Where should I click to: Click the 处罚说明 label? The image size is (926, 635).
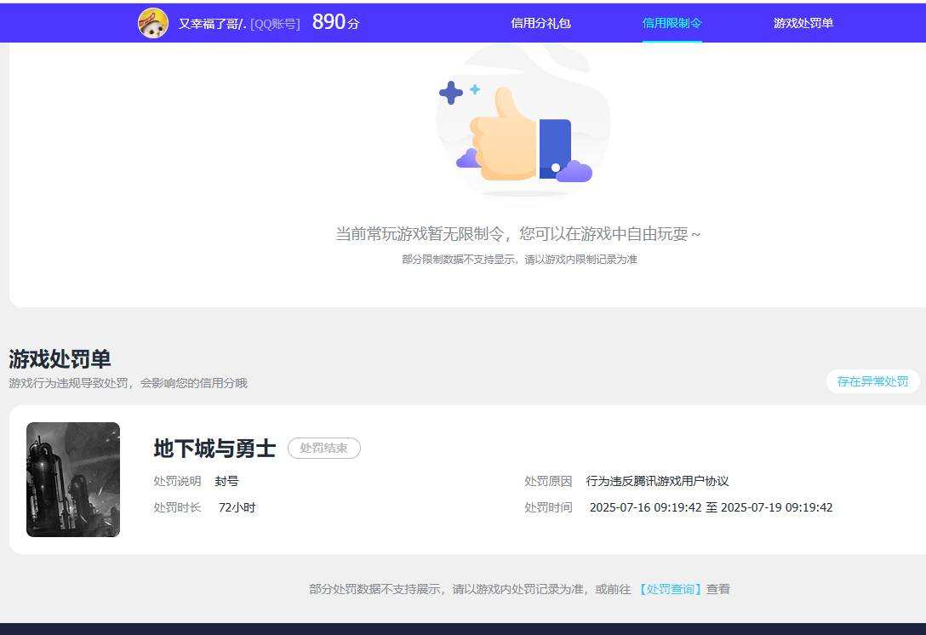point(177,482)
